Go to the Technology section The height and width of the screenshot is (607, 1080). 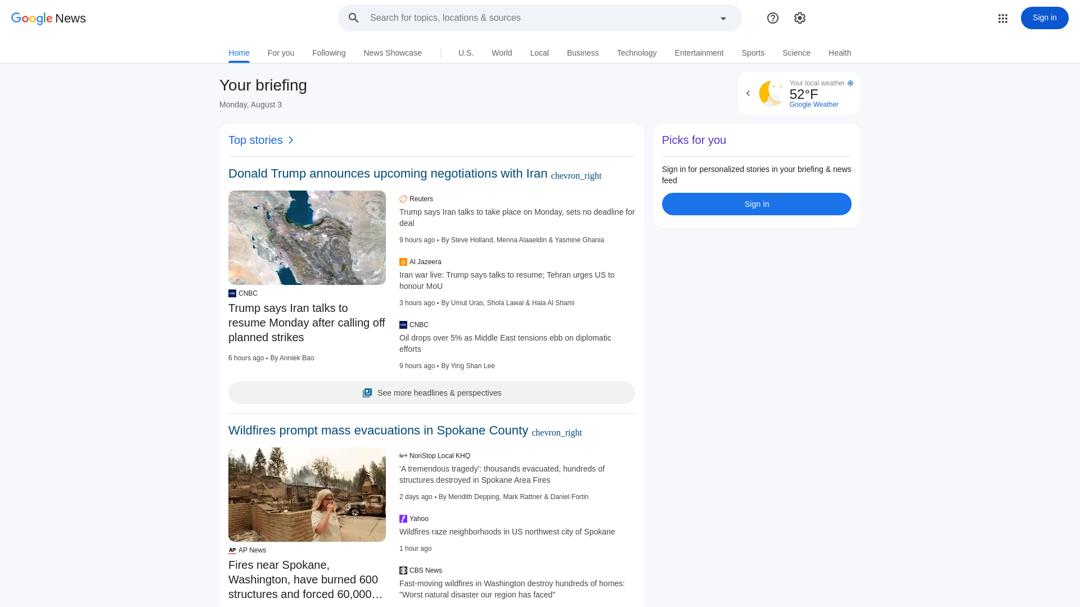click(x=637, y=53)
